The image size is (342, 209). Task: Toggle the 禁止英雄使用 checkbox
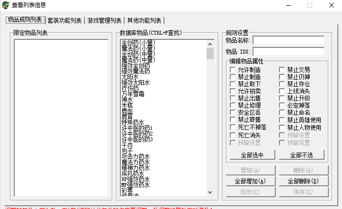coord(282,120)
